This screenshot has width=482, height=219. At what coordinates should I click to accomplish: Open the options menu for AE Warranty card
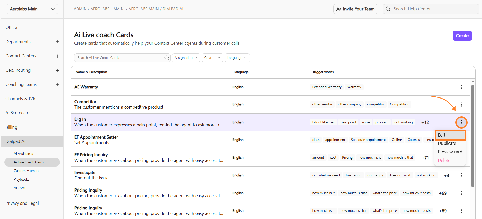461,87
